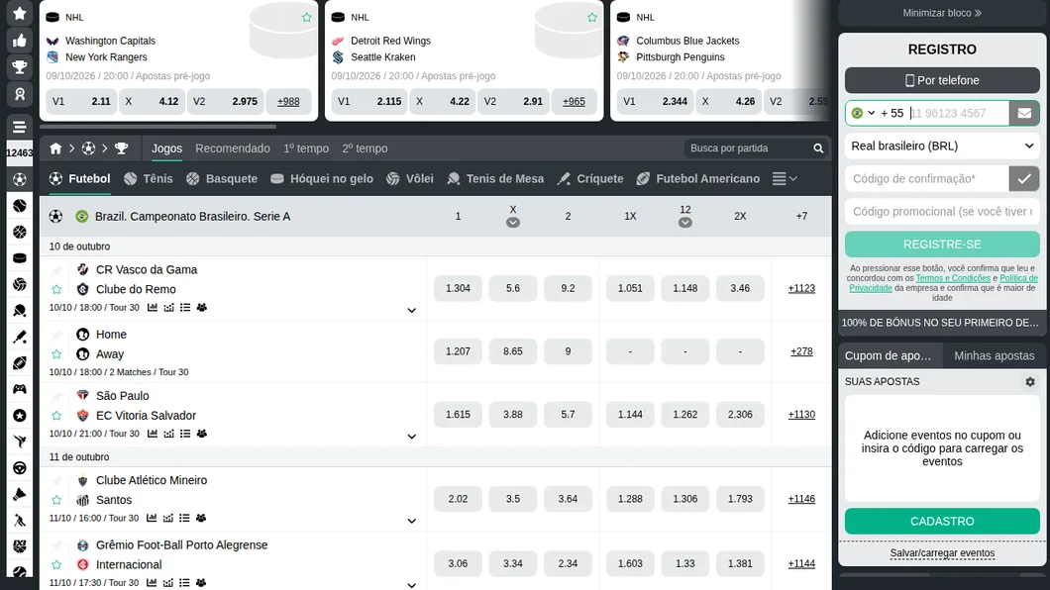Switch to the Recomendado tab
1050x590 pixels.
233,148
